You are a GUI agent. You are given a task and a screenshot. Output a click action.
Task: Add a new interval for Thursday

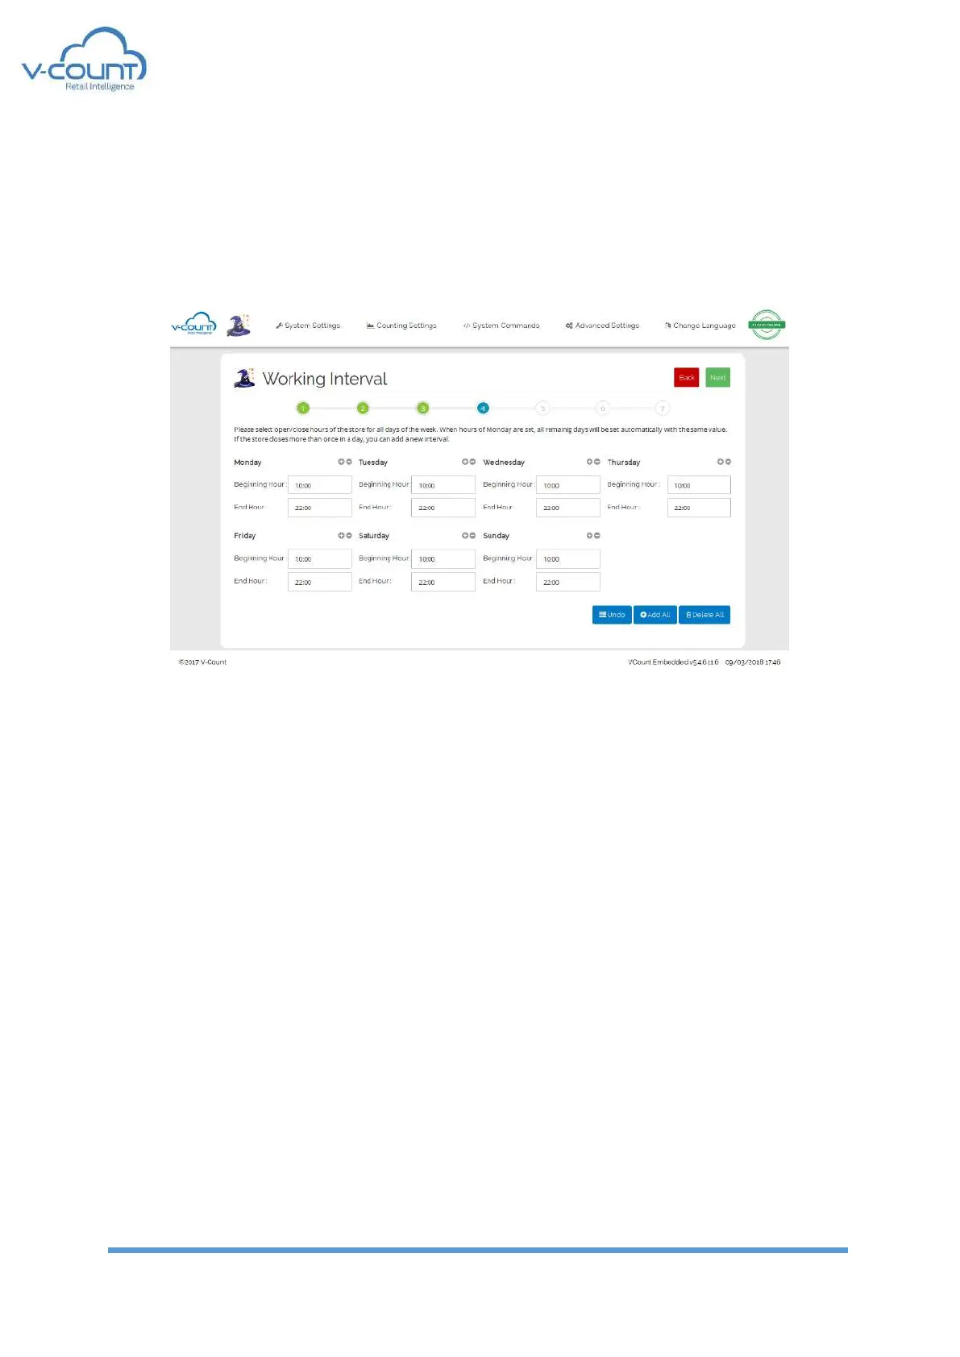[x=720, y=462]
